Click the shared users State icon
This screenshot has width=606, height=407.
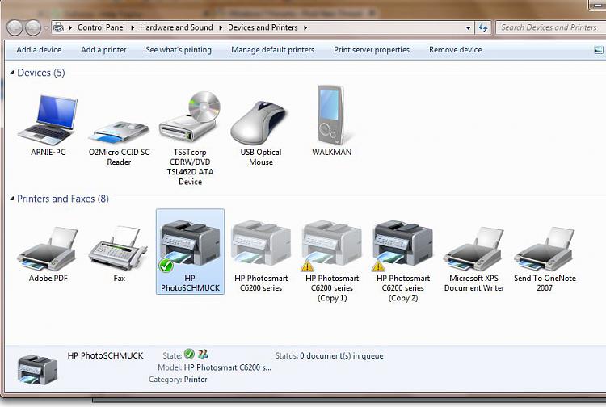(x=203, y=354)
